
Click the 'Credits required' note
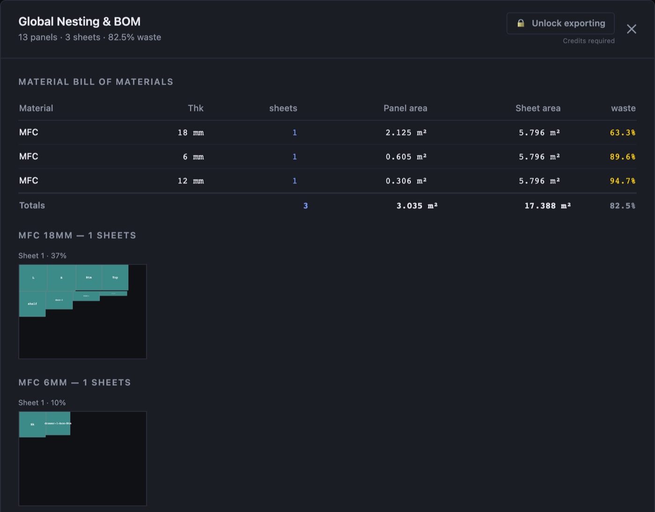(589, 41)
